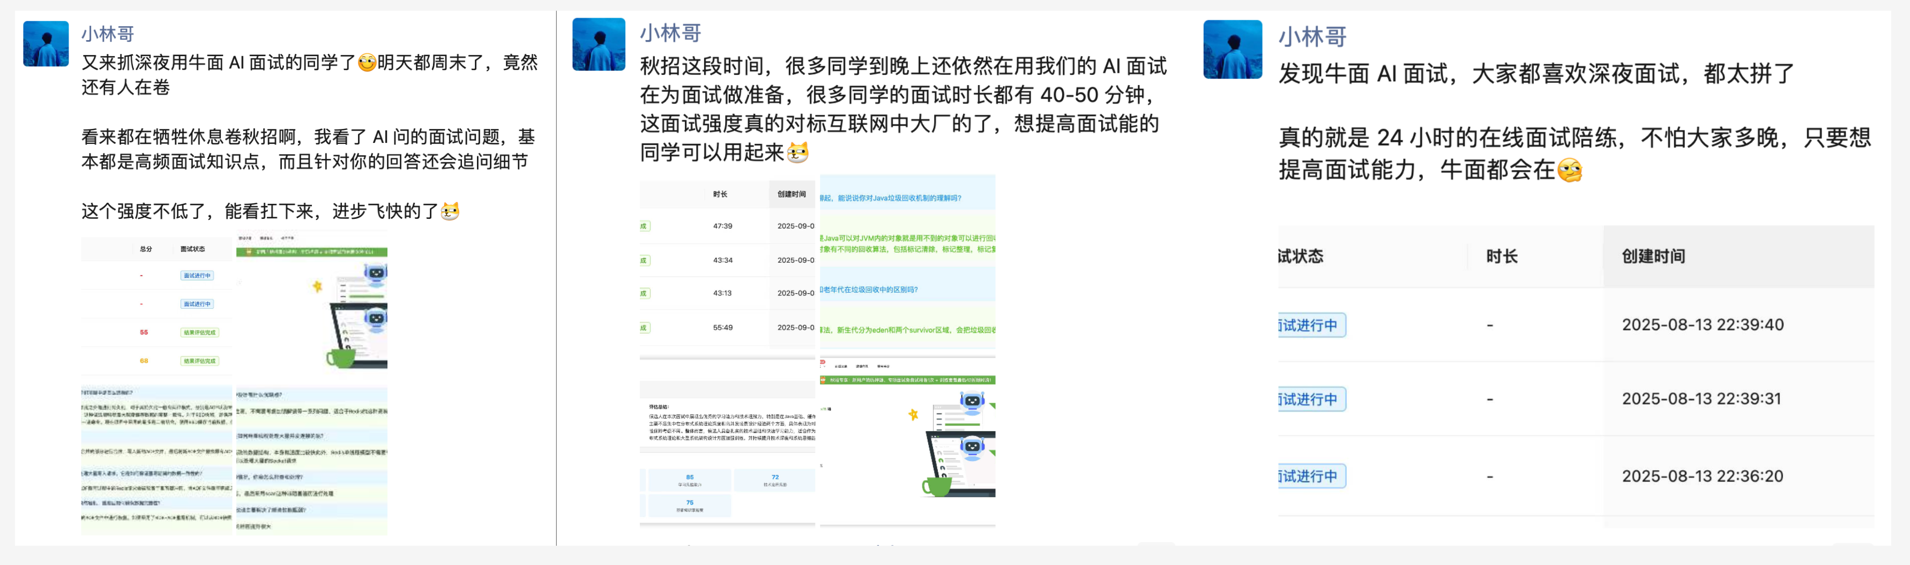Click the 创建时间 header in the right post table
Image resolution: width=1910 pixels, height=565 pixels.
point(1653,257)
